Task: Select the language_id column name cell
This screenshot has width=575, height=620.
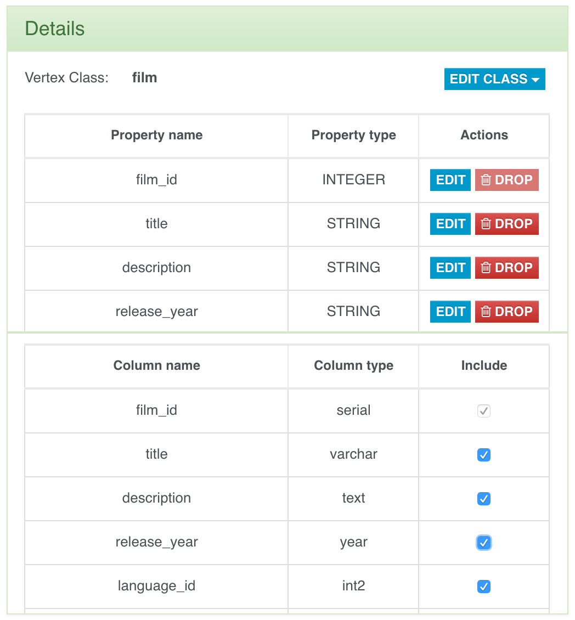Action: 156,586
